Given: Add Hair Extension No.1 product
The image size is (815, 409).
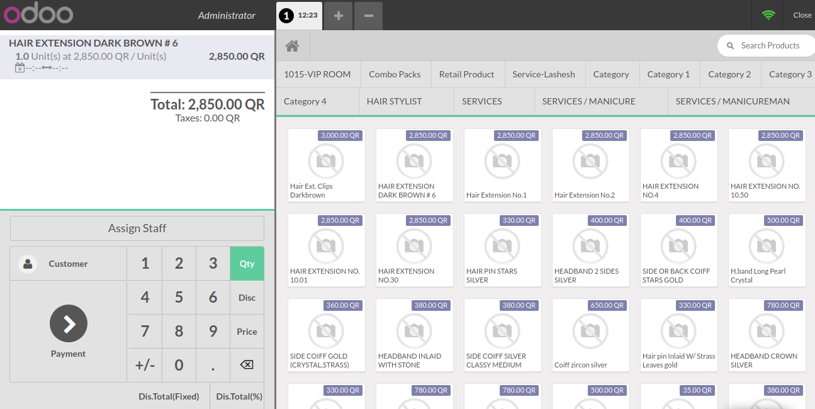Looking at the screenshot, I should (x=503, y=165).
